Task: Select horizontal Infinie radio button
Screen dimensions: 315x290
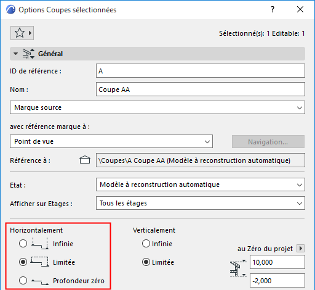Action: tap(23, 244)
